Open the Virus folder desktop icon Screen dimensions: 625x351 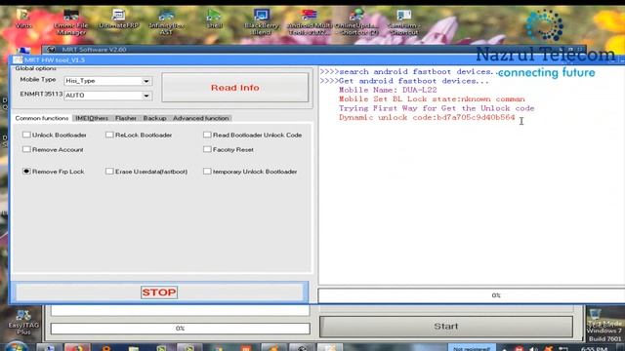(x=23, y=19)
